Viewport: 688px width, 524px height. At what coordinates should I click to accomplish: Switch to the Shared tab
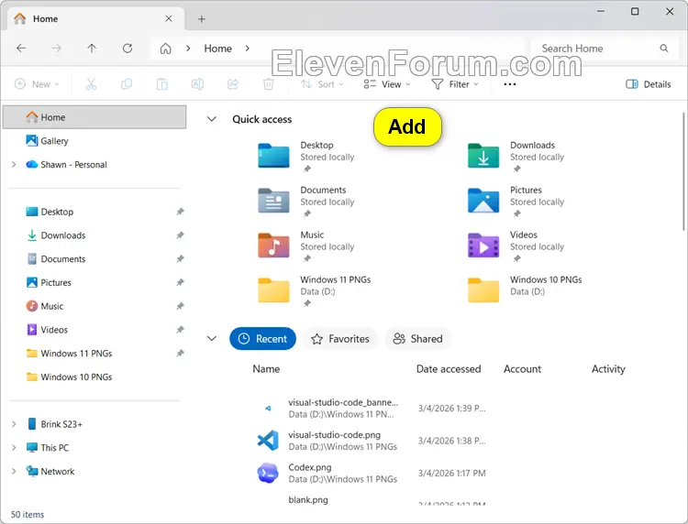[x=418, y=339]
